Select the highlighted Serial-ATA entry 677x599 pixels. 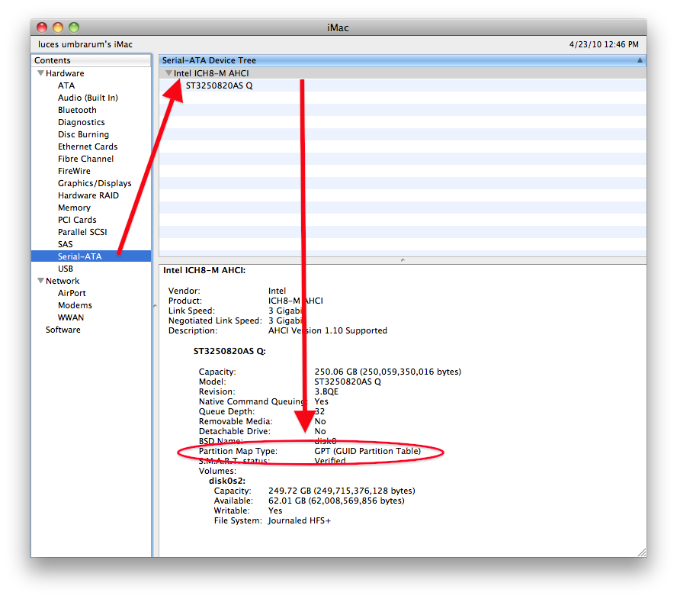click(91, 256)
